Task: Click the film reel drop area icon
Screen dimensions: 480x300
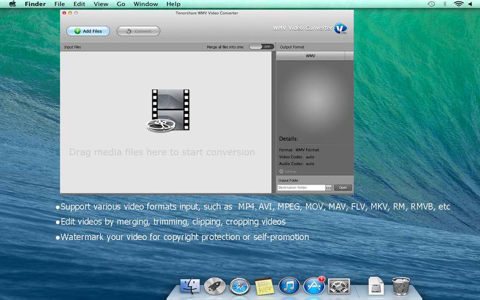Action: (168, 110)
